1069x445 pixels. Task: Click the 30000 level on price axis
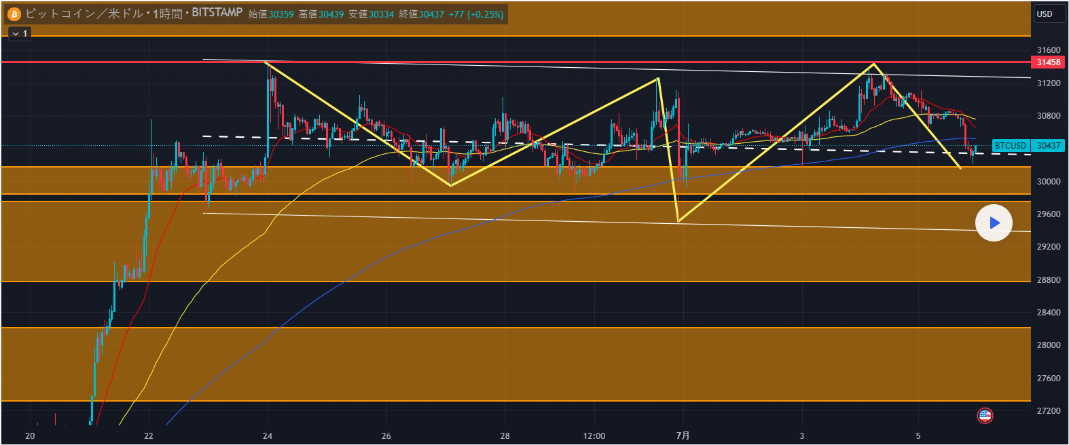[x=1048, y=182]
